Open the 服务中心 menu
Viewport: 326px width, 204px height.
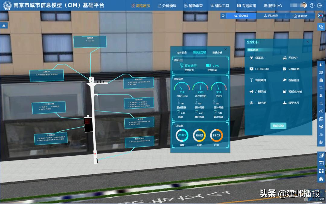(273, 6)
